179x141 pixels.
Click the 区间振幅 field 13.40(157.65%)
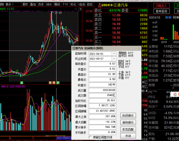(x=102, y=111)
